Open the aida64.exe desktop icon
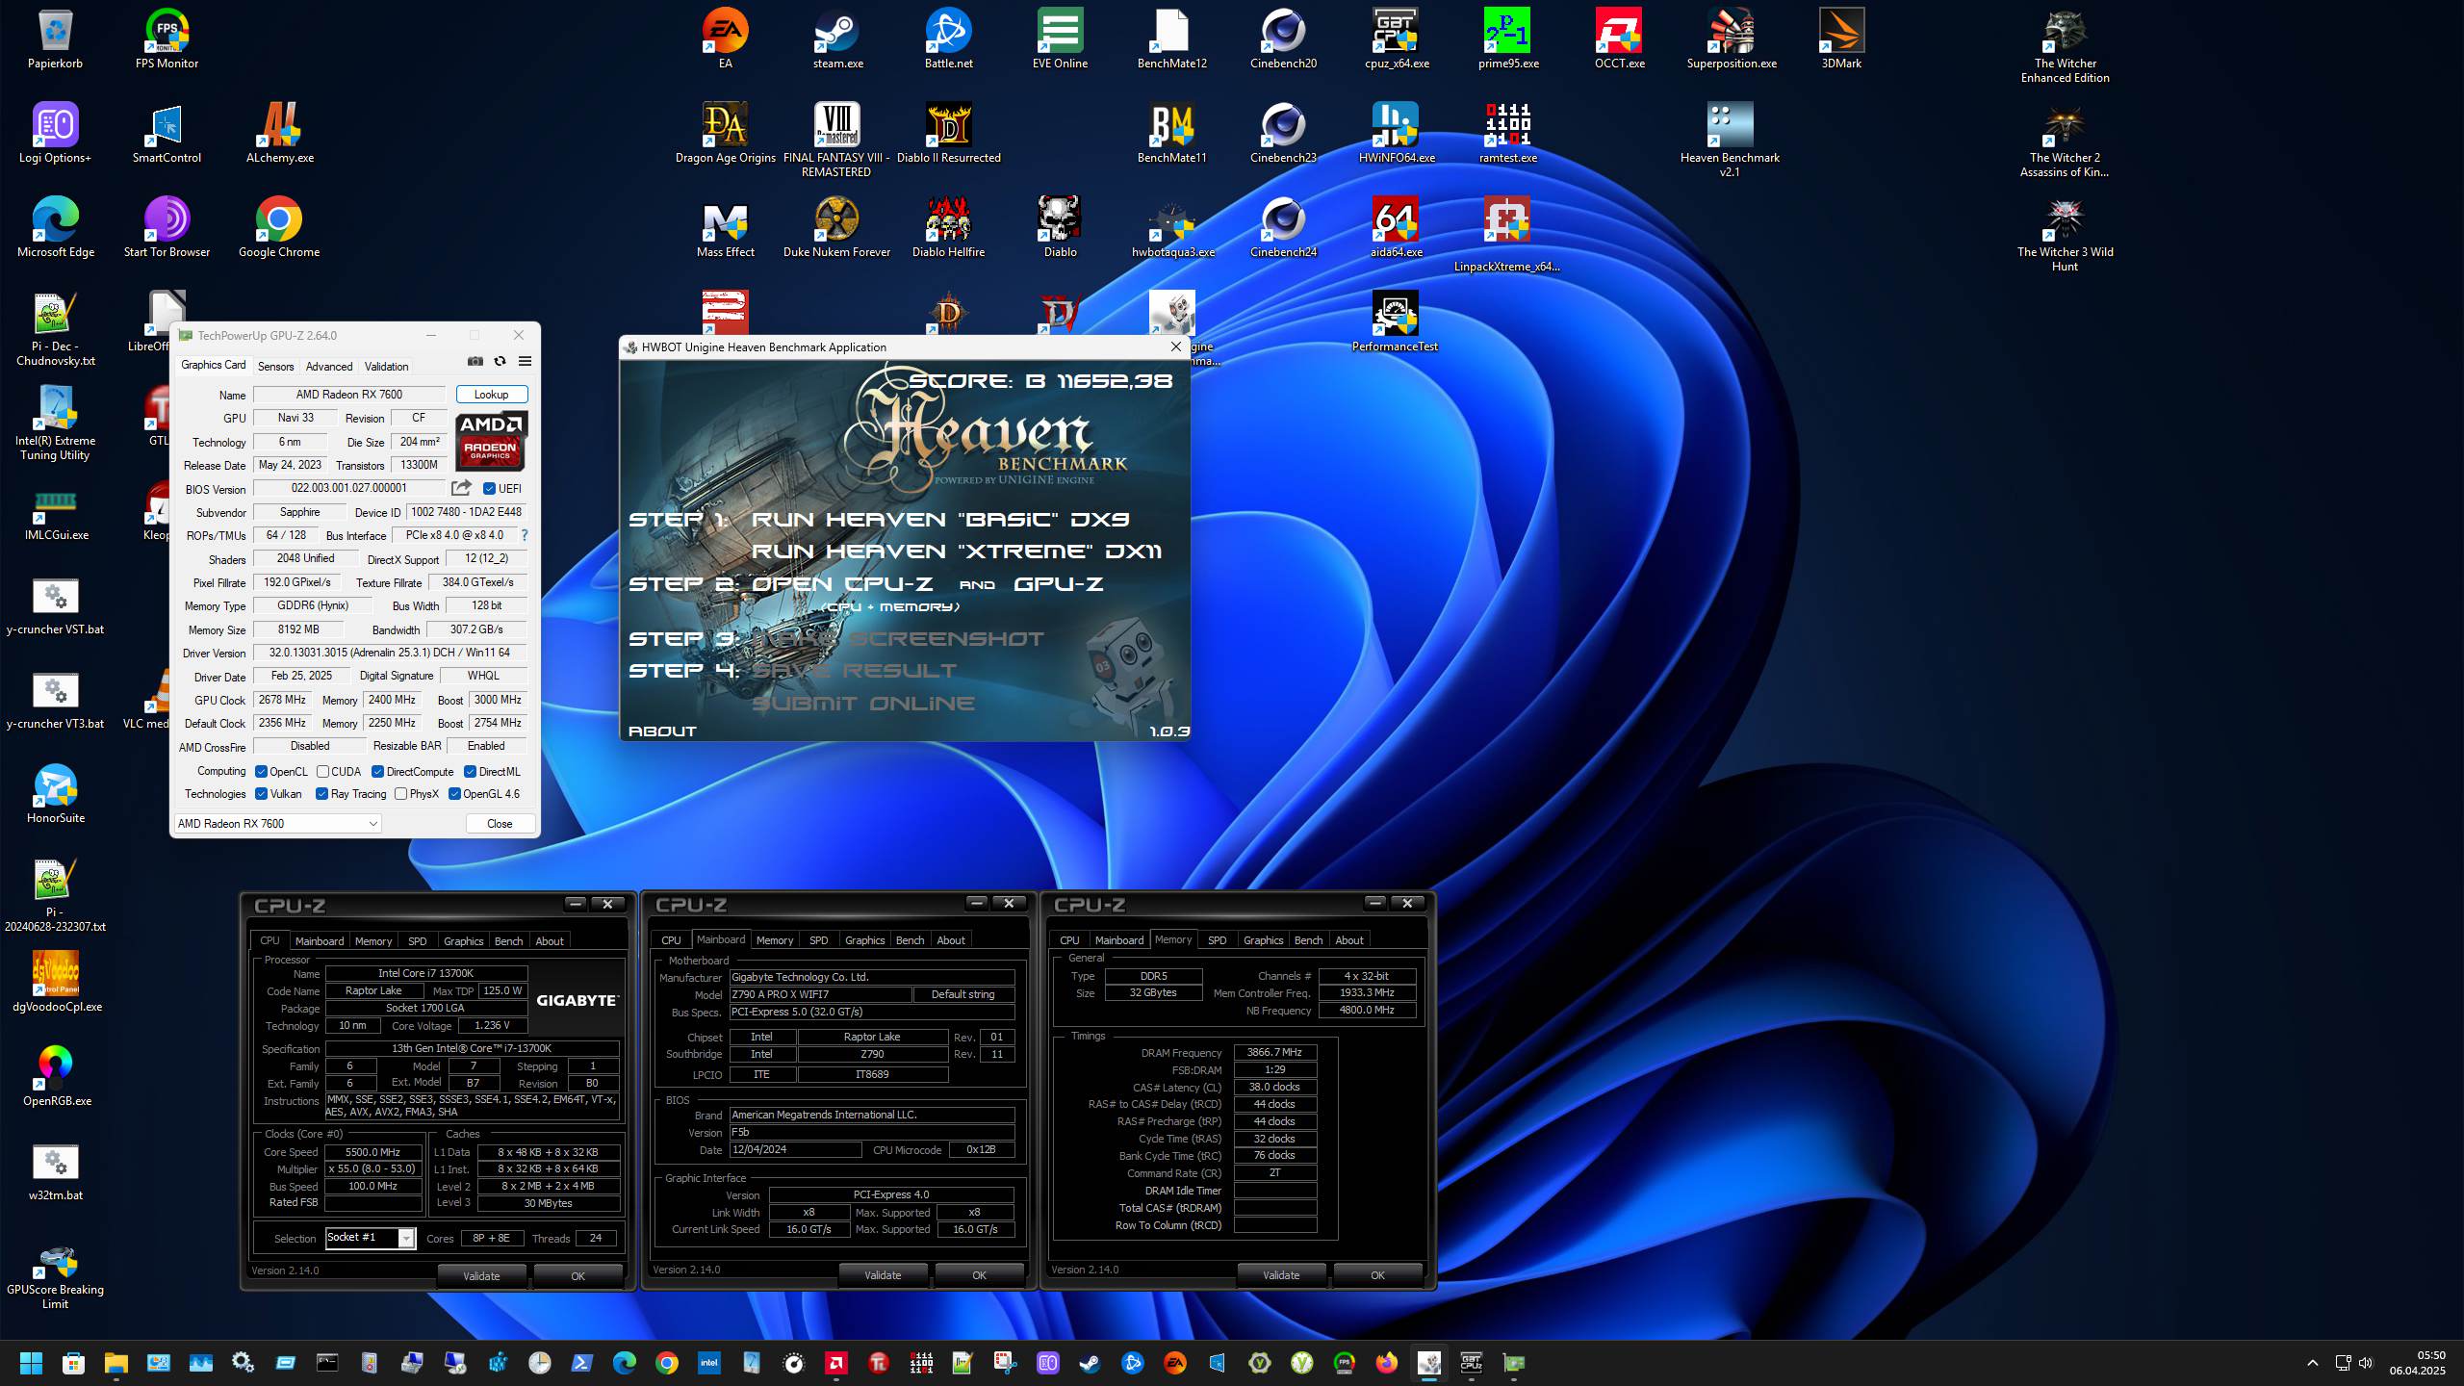 1397,227
